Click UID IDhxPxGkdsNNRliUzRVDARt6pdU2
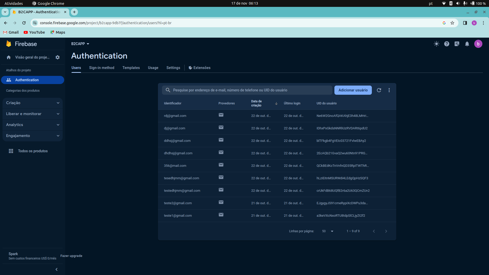This screenshot has width=489, height=275. [342, 128]
